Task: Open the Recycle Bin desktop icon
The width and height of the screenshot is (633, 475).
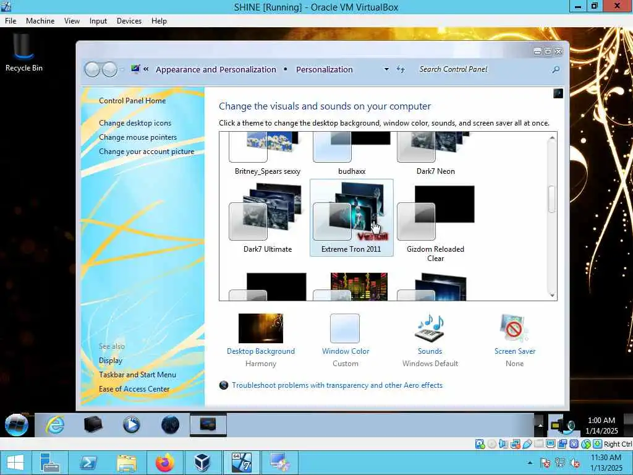Action: pyautogui.click(x=23, y=53)
